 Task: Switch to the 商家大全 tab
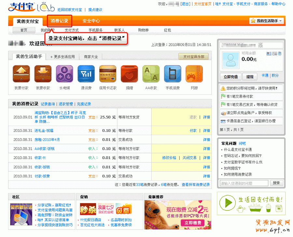[91, 57]
